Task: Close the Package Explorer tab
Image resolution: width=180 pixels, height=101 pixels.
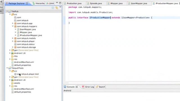Action: pos(27,3)
